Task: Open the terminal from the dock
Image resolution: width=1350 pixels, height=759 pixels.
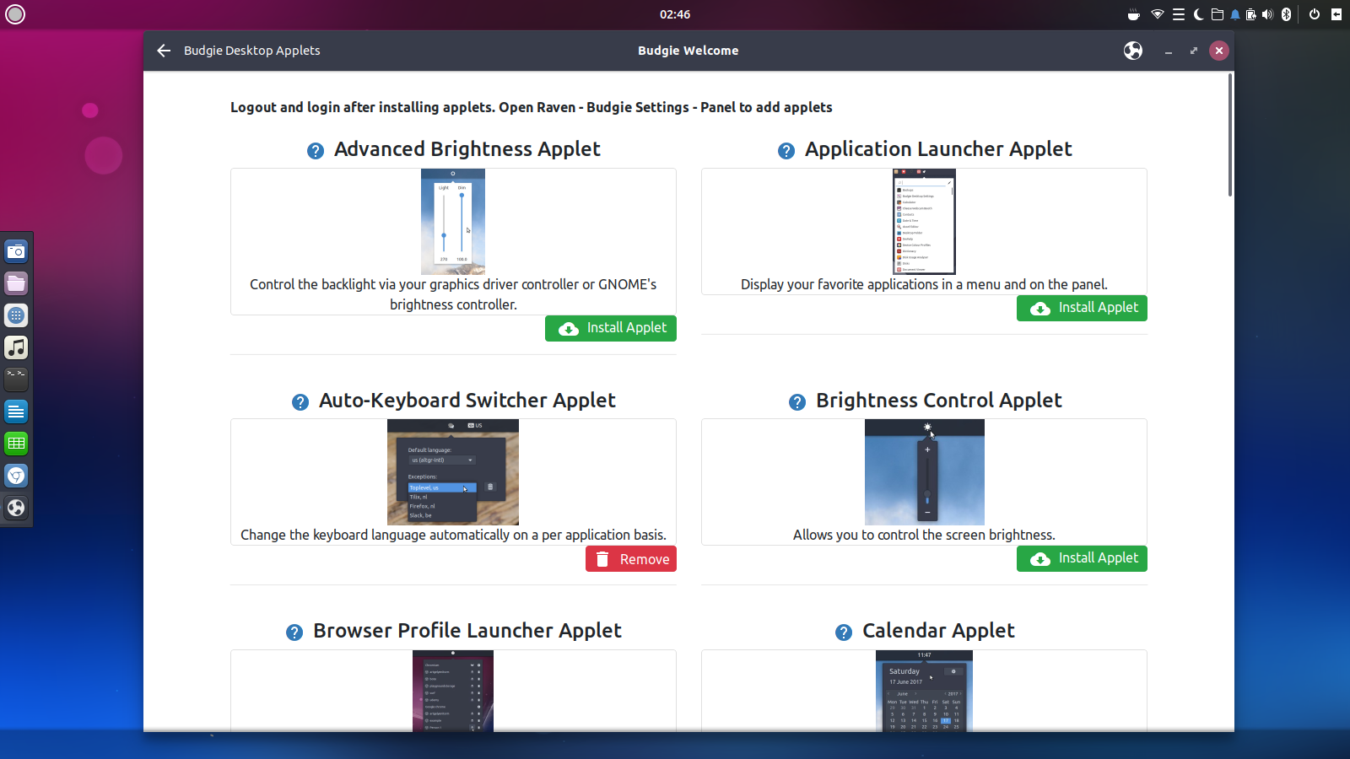Action: pyautogui.click(x=16, y=379)
